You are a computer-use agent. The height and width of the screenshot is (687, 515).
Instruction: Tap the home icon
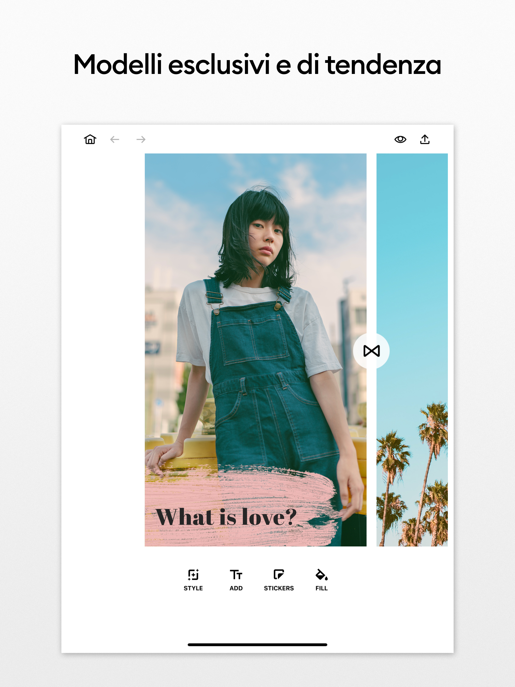click(x=90, y=139)
